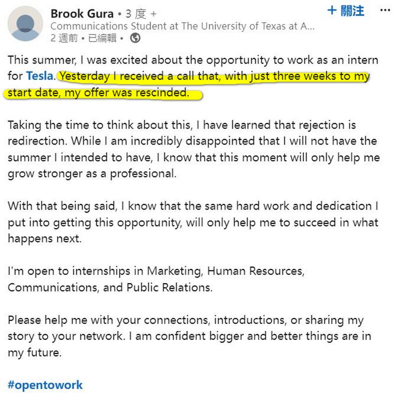Click the words 'Public Relations'
Screen dimensions: 400x393
click(169, 287)
